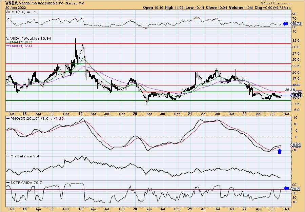The width and height of the screenshot is (305, 212).
Task: Click the EMA(43) 12.14 legend entry
Action: point(21,46)
